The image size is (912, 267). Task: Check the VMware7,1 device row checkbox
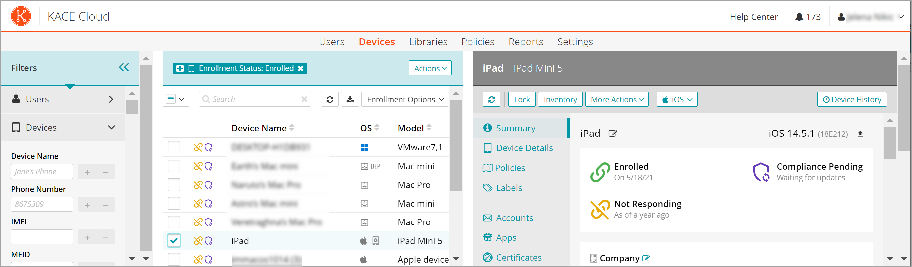[x=174, y=147]
